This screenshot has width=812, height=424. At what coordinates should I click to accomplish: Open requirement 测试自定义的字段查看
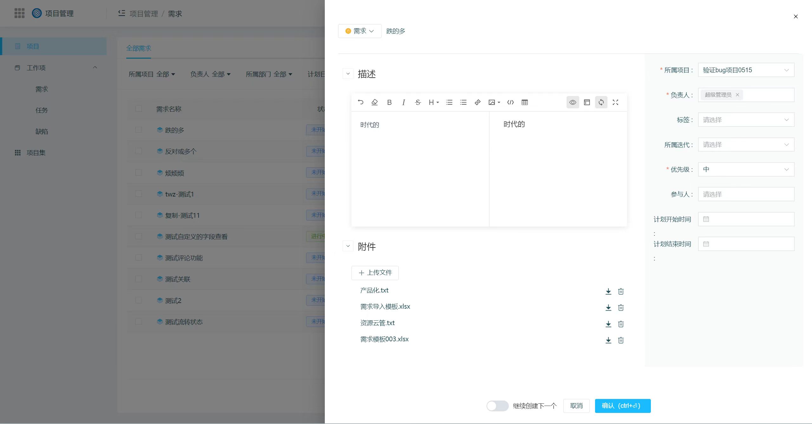pyautogui.click(x=196, y=236)
